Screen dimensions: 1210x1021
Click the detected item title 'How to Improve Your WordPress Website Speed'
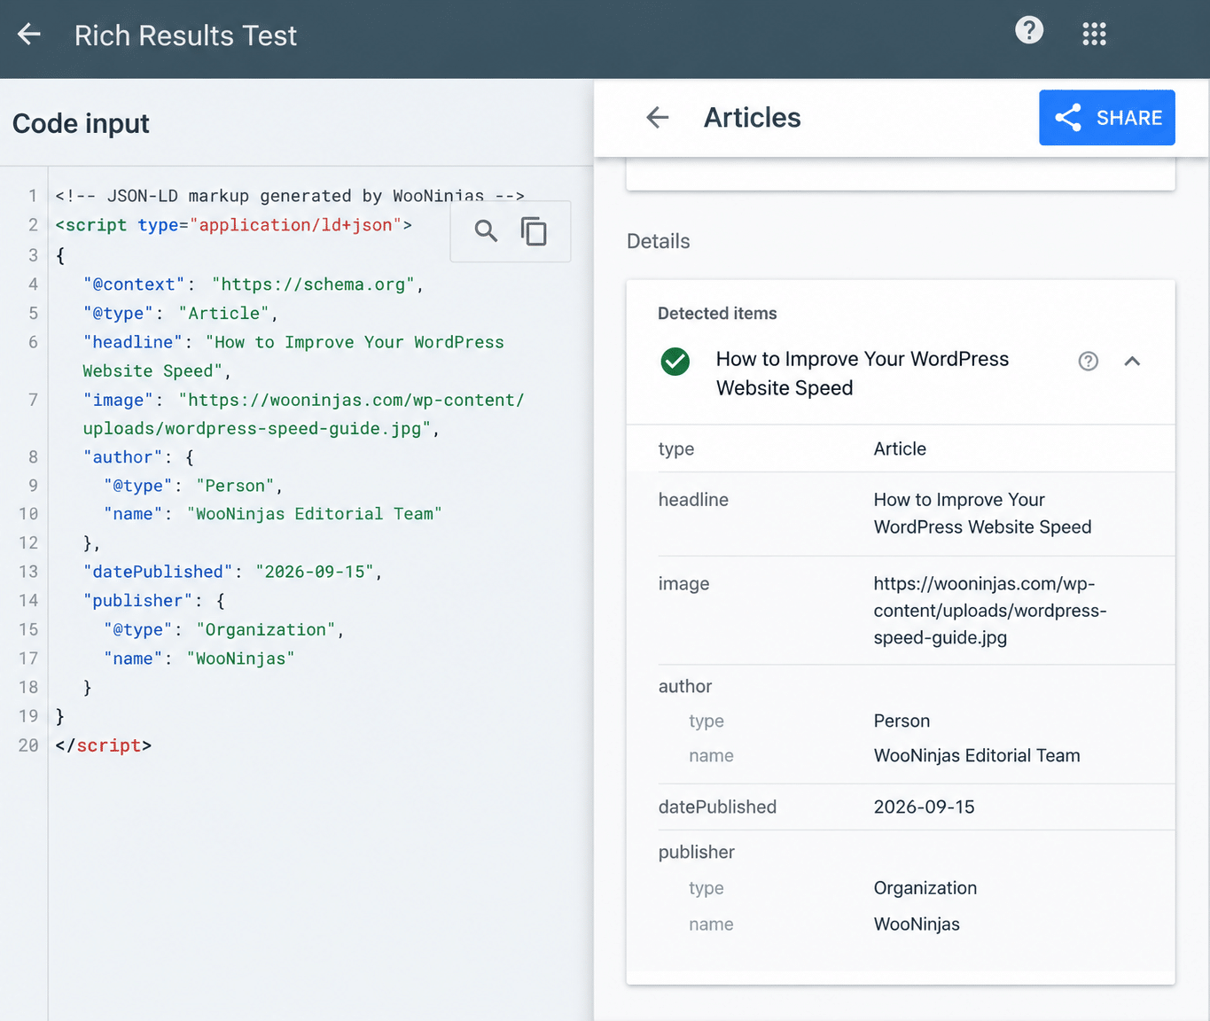point(863,373)
